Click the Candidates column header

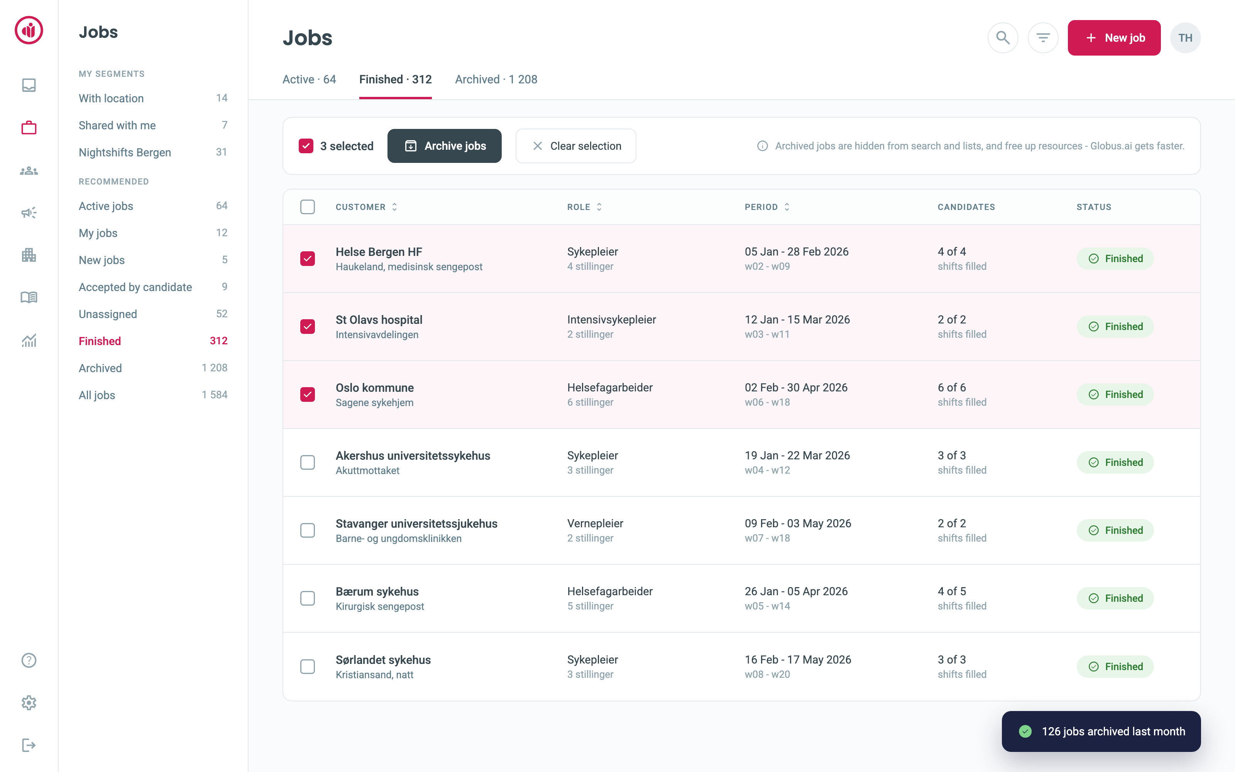[x=966, y=207]
